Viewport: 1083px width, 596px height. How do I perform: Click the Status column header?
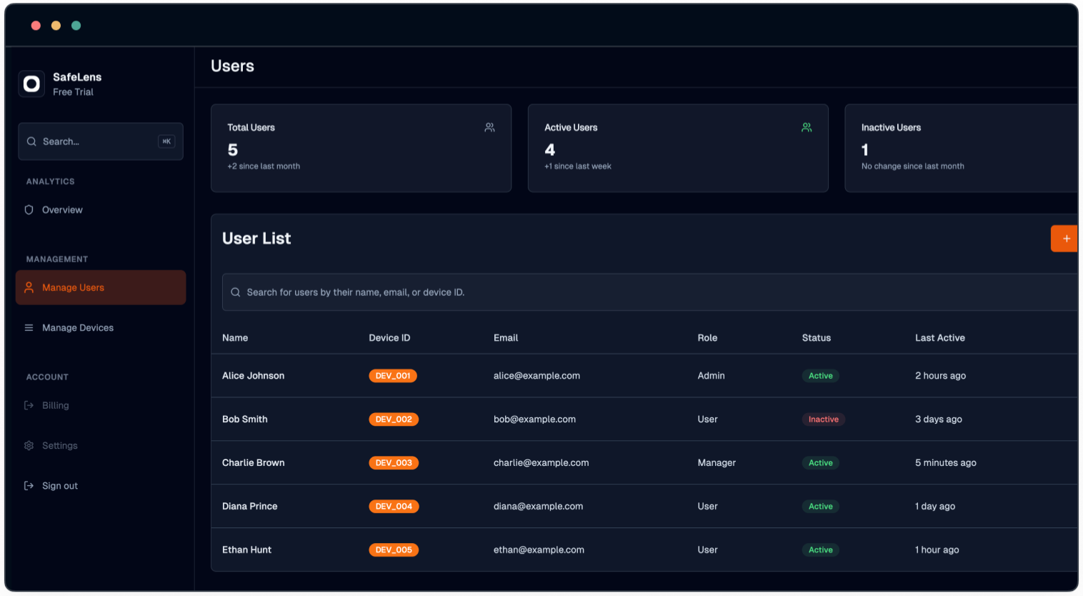click(x=817, y=338)
